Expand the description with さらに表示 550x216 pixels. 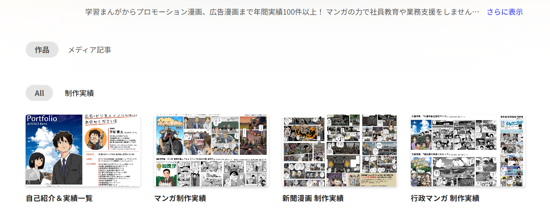pos(504,12)
